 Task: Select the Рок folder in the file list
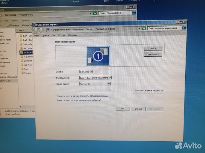tap(26, 69)
